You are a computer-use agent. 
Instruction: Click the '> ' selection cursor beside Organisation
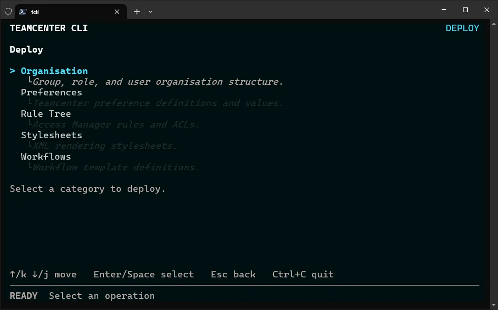click(x=13, y=71)
